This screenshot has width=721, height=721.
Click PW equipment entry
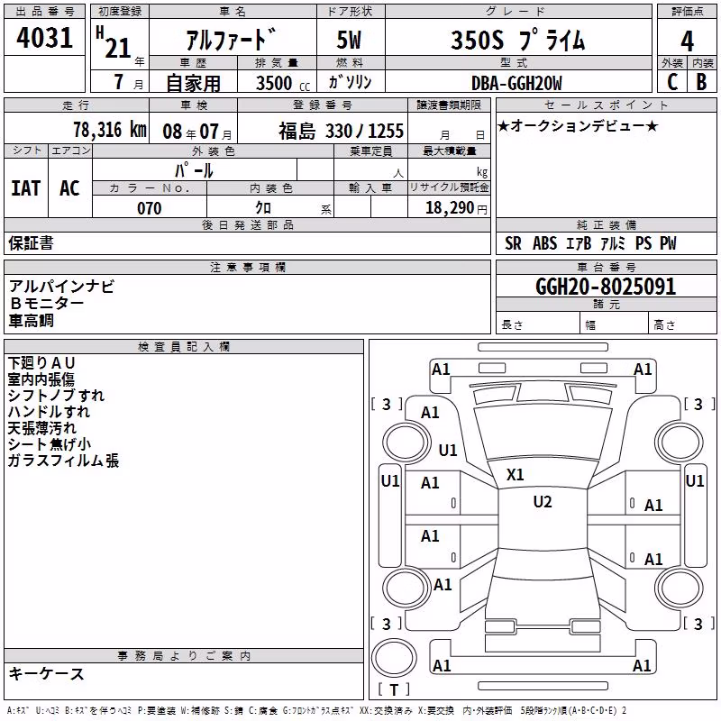coord(668,242)
